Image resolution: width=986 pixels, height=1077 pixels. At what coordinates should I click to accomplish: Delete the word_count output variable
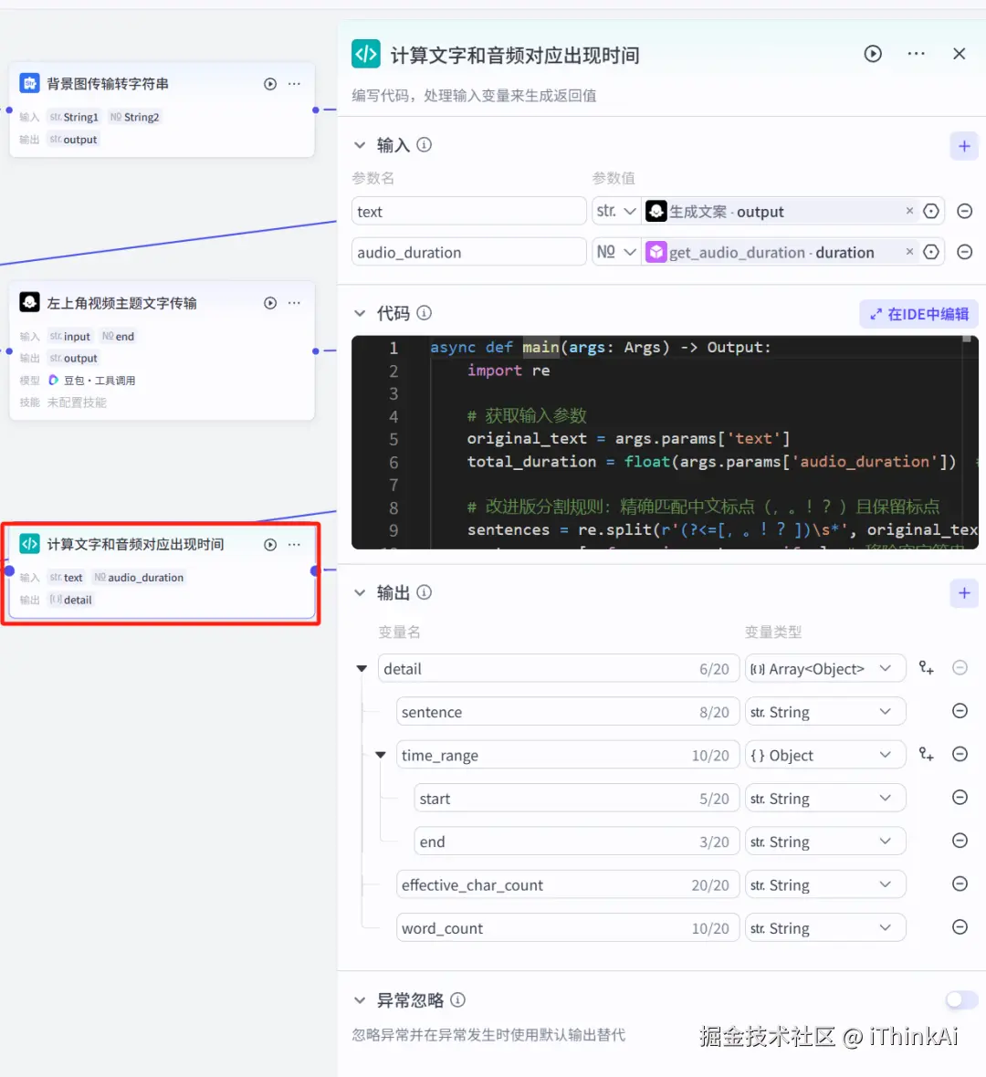(960, 927)
